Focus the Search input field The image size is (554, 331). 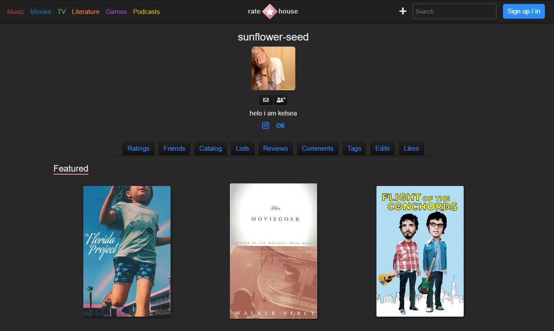click(455, 11)
